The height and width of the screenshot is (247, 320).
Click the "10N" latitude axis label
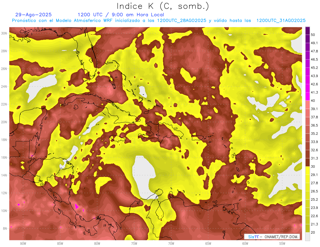coord(4,211)
